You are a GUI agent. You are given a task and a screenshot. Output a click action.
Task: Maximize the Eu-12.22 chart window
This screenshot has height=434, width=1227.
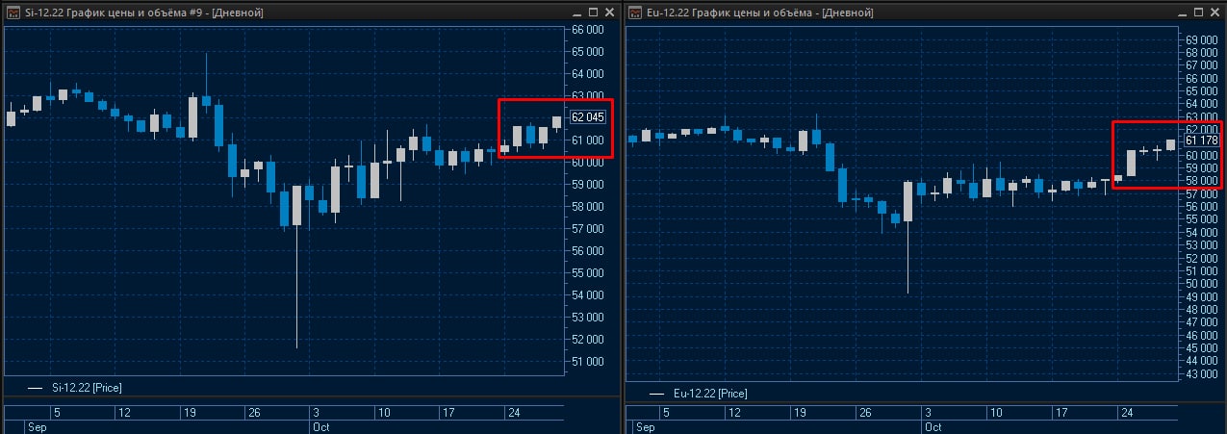pyautogui.click(x=1198, y=13)
